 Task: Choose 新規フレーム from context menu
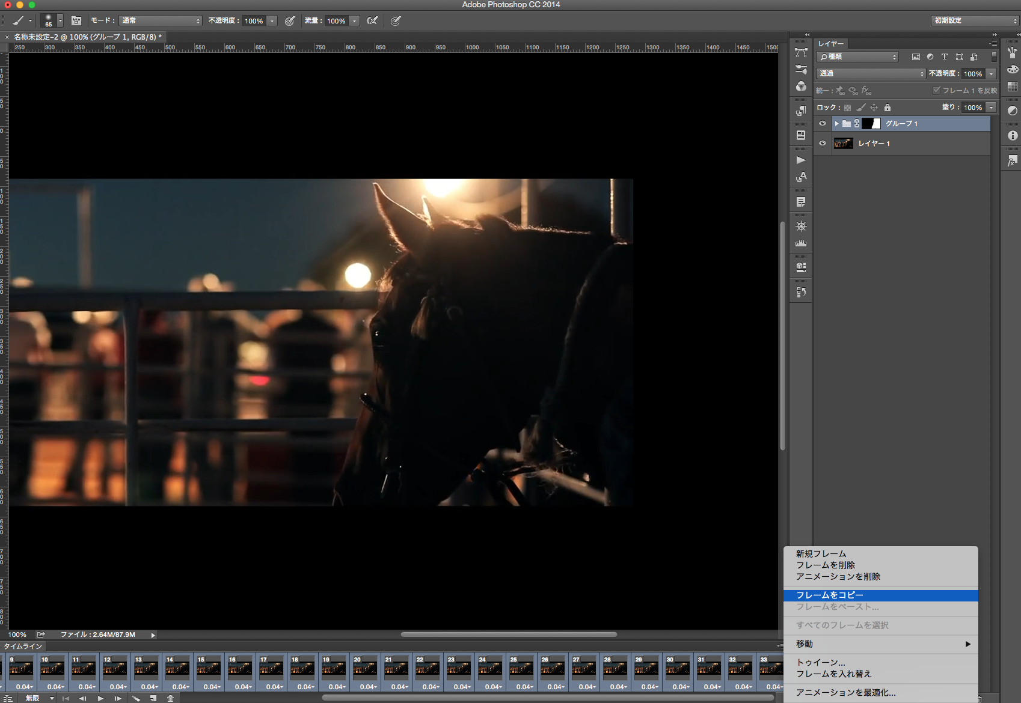(x=821, y=554)
